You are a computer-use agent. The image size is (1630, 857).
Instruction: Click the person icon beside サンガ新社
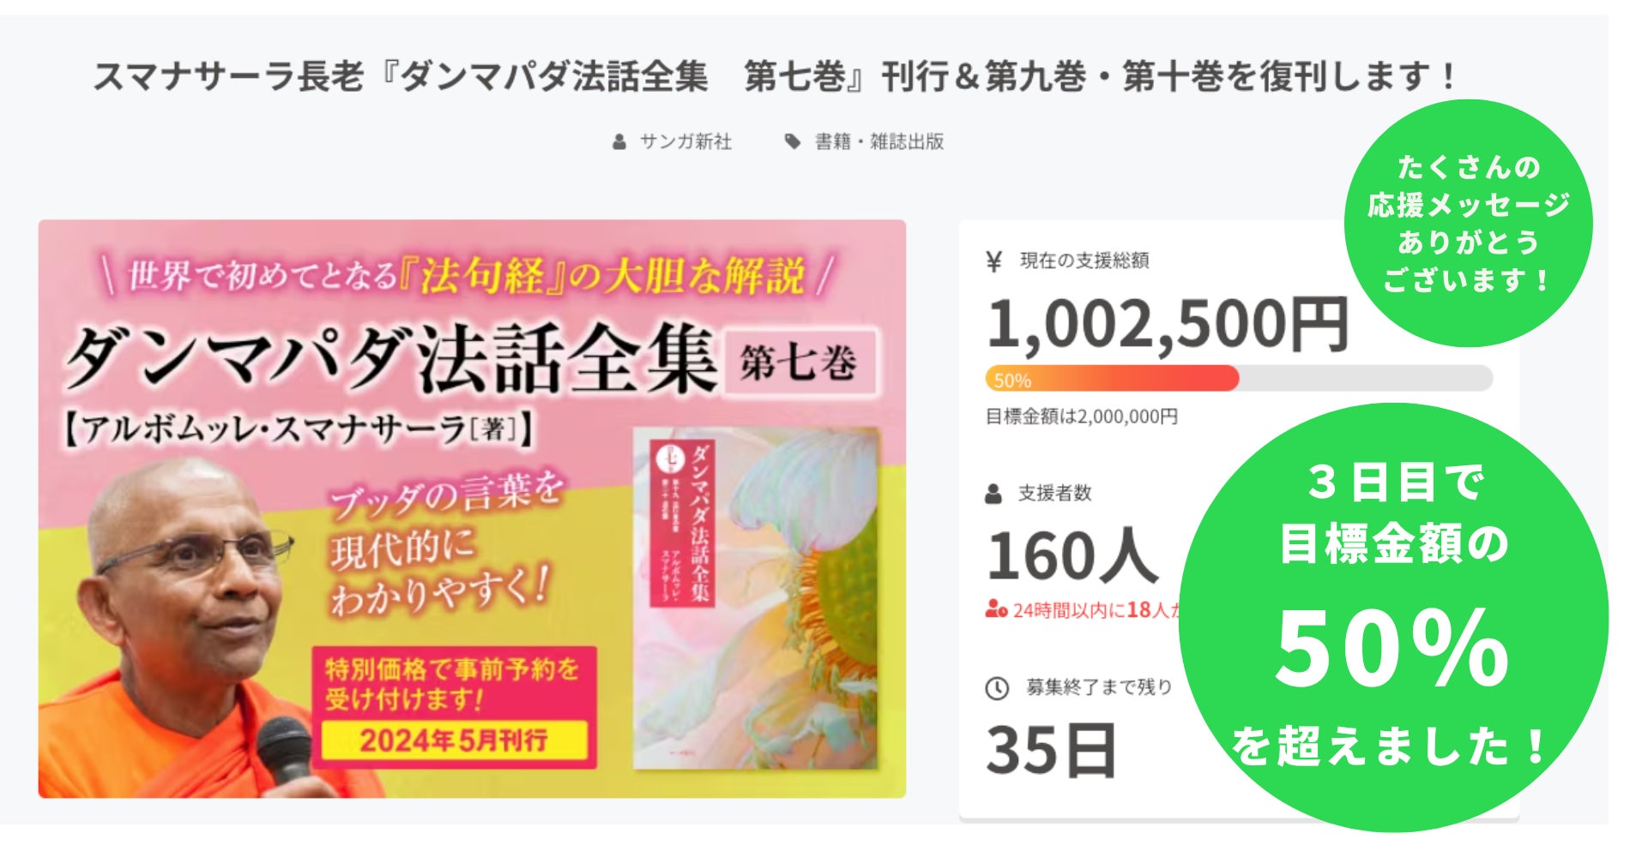coord(619,142)
